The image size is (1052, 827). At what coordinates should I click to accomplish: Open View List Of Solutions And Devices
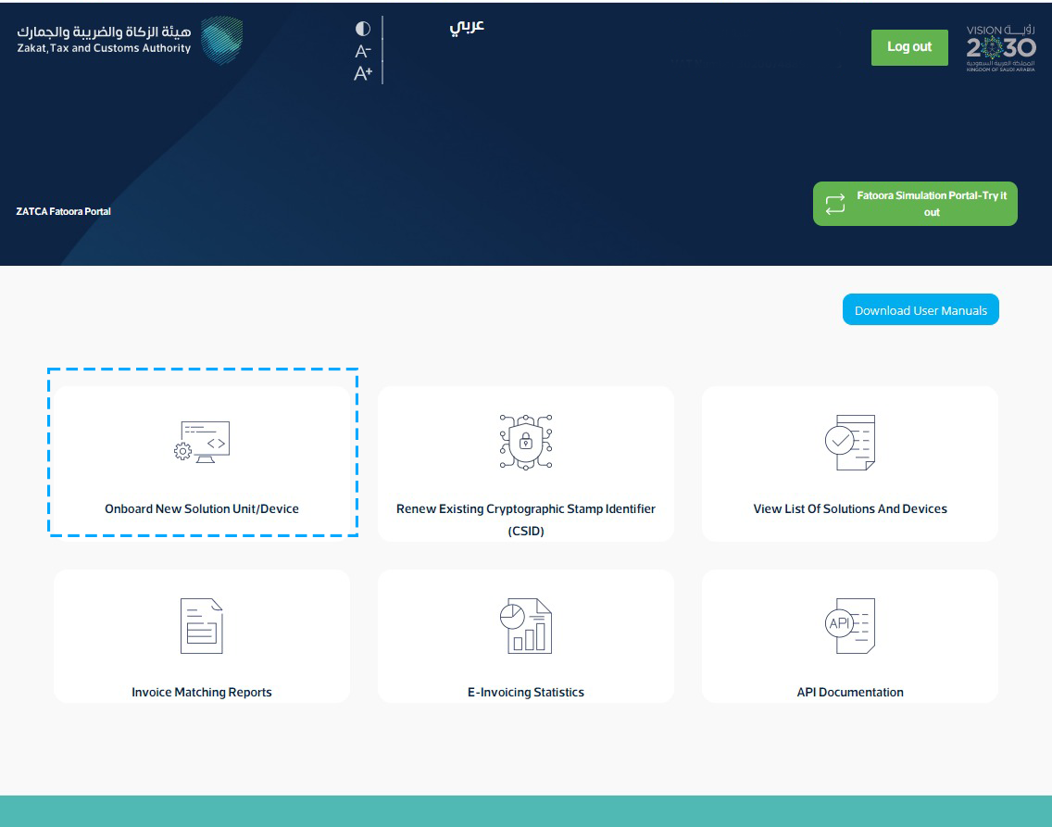click(x=850, y=508)
